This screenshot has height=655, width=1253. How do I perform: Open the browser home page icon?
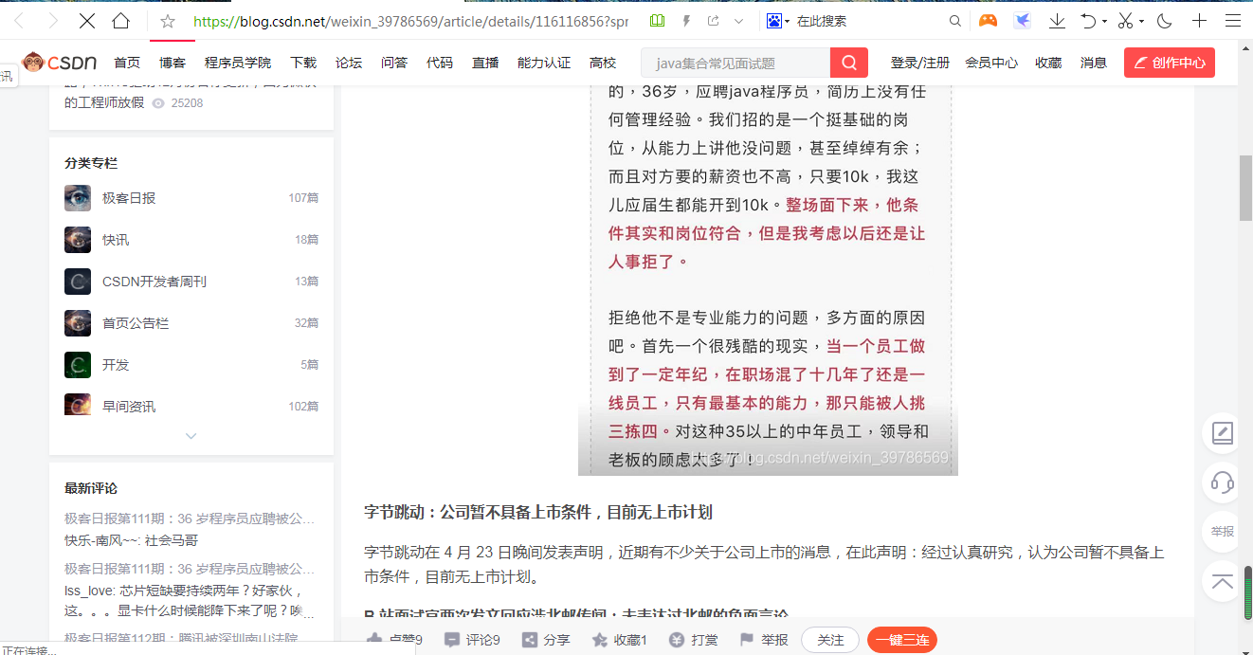(121, 21)
